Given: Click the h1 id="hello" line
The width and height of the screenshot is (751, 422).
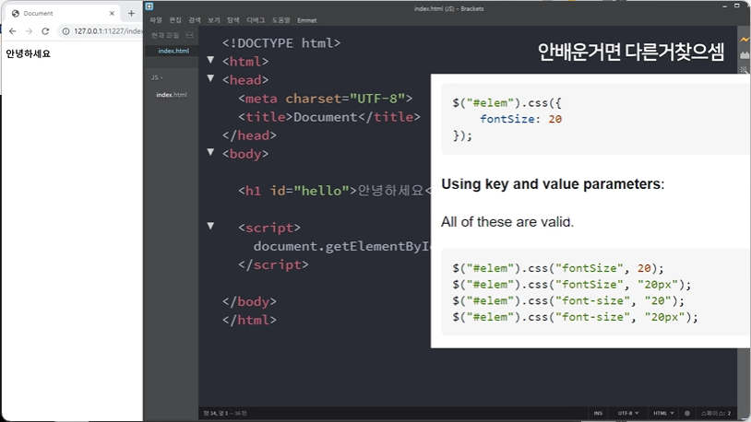Looking at the screenshot, I should [x=334, y=191].
